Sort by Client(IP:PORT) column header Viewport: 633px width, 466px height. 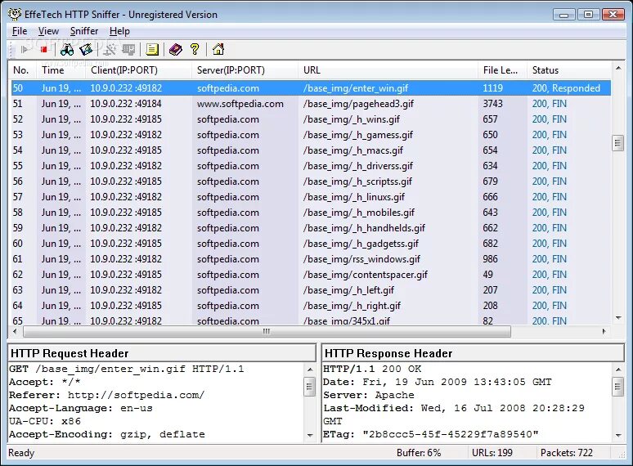(x=138, y=70)
